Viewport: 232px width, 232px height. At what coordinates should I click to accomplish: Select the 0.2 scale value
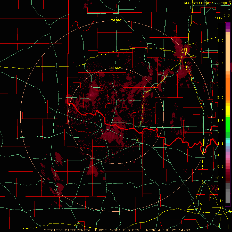(220, 167)
